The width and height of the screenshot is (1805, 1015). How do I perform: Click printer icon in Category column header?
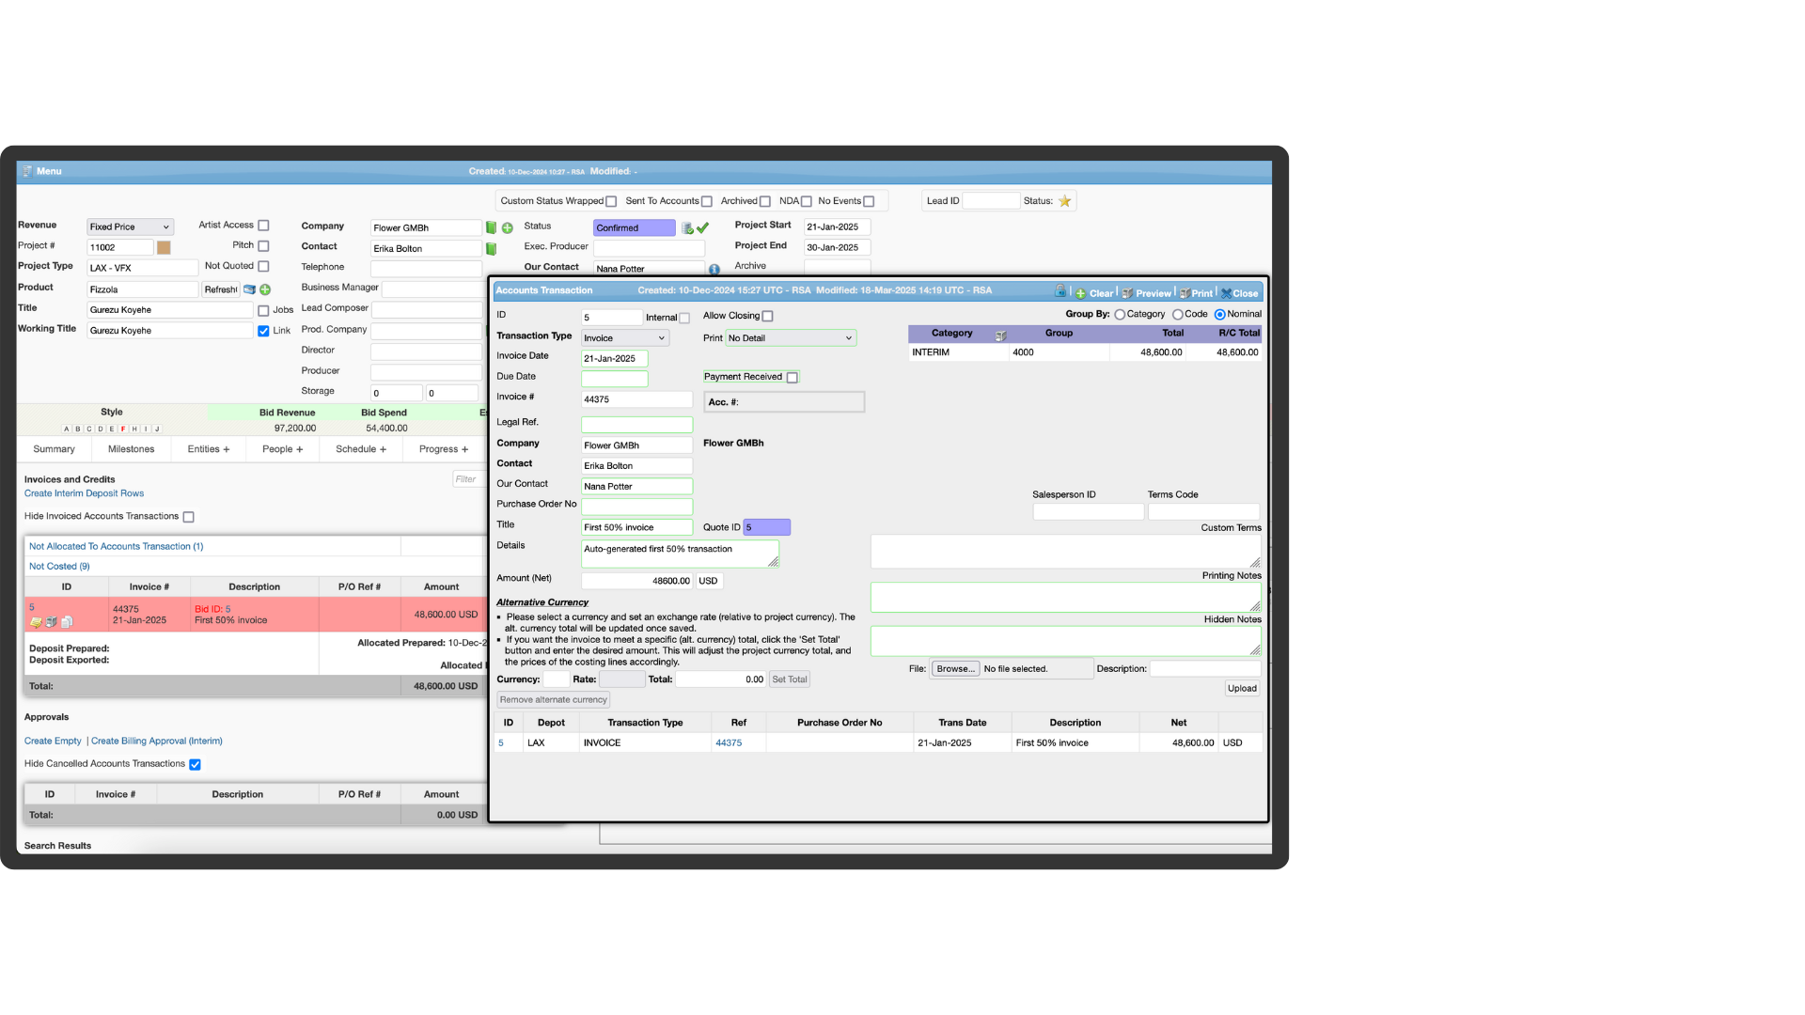(x=1000, y=336)
